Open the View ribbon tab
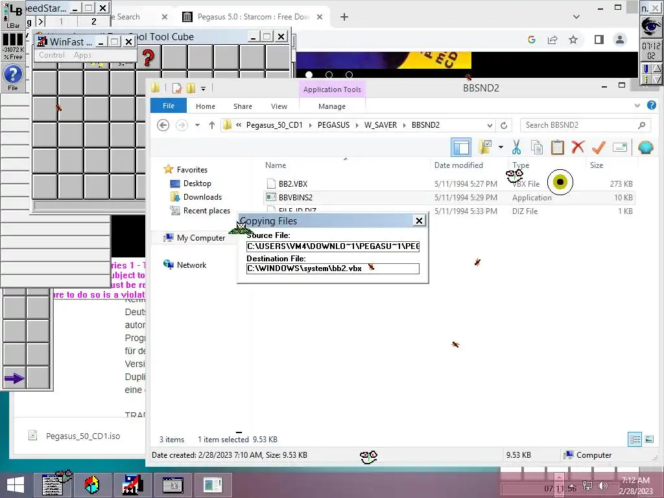 [x=279, y=106]
